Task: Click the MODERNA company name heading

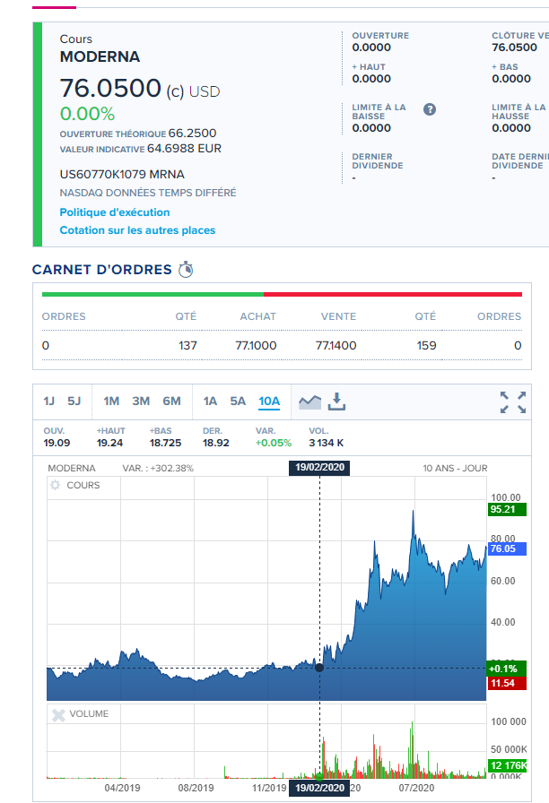Action: tap(100, 56)
